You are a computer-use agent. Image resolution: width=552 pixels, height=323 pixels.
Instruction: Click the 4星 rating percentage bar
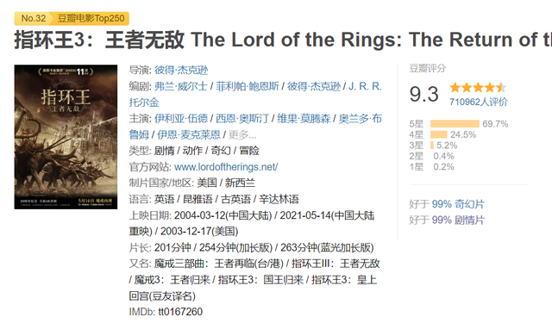(439, 134)
